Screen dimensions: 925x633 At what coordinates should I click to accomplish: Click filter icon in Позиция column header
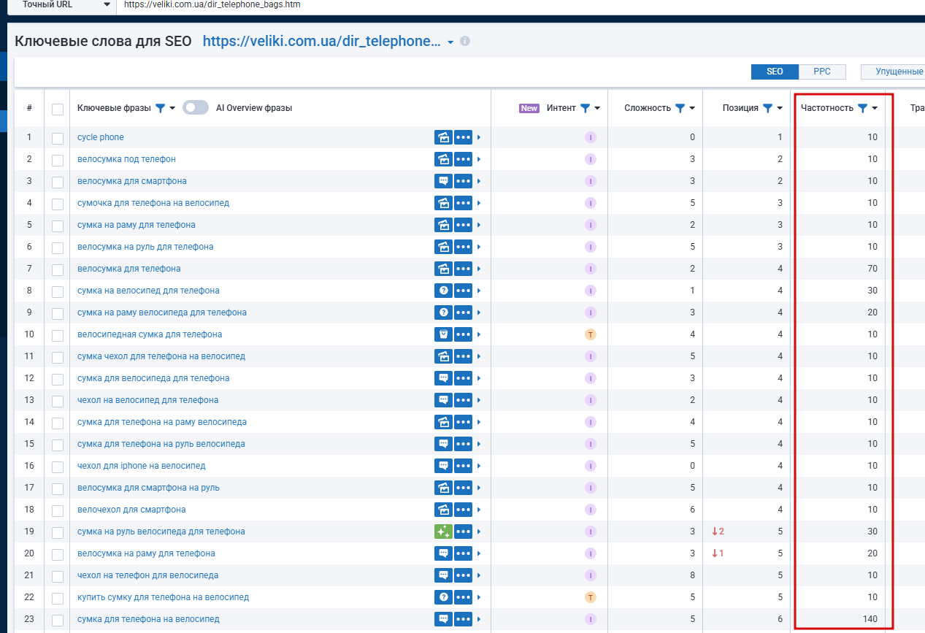point(767,108)
